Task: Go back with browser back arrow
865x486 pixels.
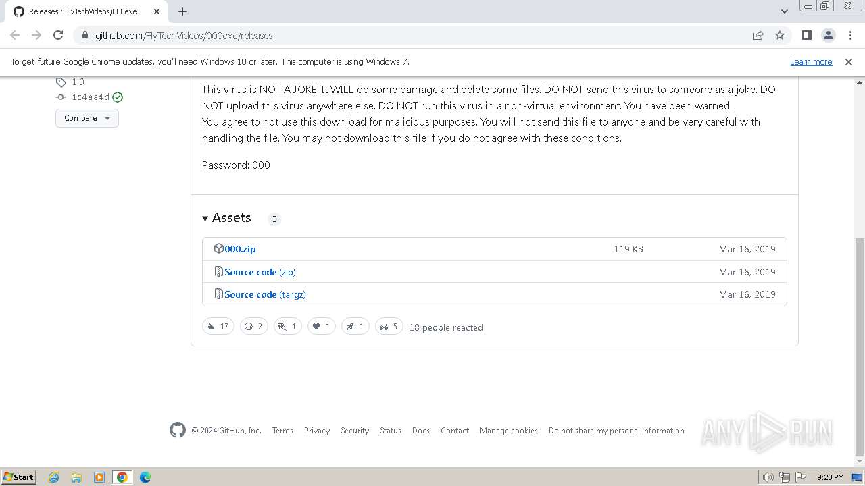Action: click(15, 35)
